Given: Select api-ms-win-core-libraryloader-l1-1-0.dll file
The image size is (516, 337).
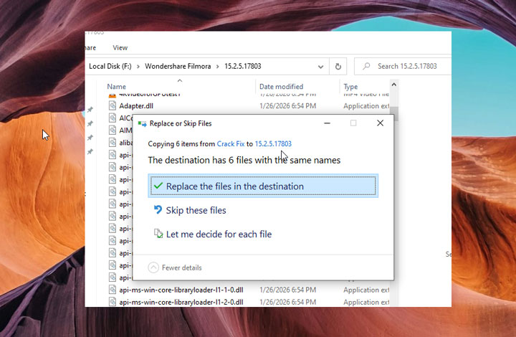Looking at the screenshot, I should (x=181, y=290).
